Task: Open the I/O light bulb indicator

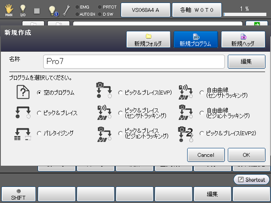Action: (23, 9)
